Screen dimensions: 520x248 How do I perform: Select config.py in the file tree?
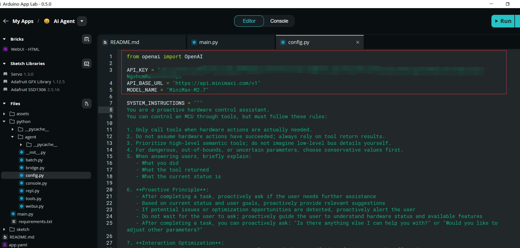tap(46, 175)
